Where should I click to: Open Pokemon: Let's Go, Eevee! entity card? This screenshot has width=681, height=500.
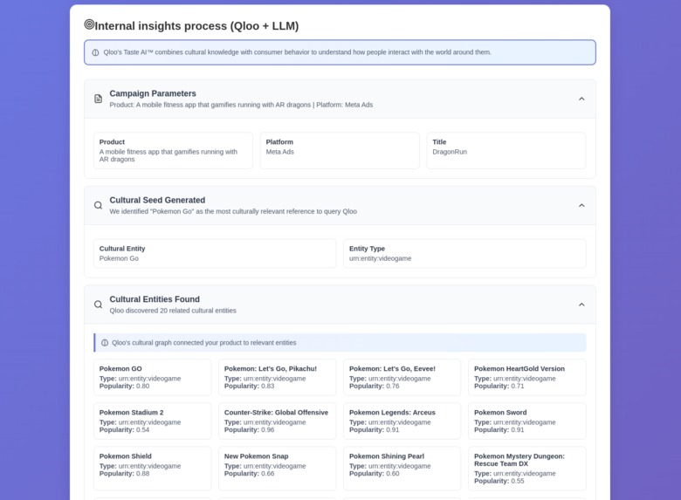402,377
